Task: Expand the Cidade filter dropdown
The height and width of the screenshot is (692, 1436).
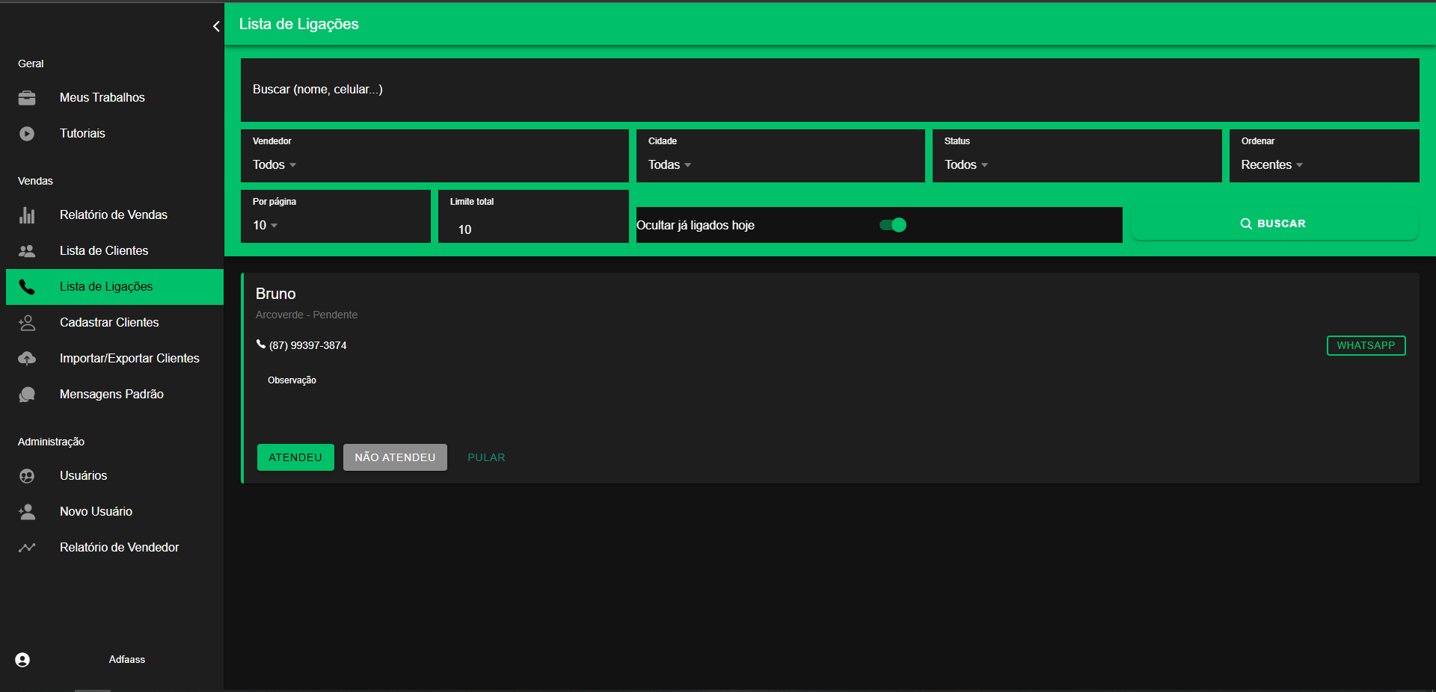Action: click(x=779, y=164)
